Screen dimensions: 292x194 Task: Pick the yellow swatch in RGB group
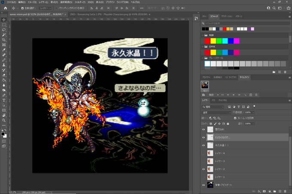click(x=213, y=41)
